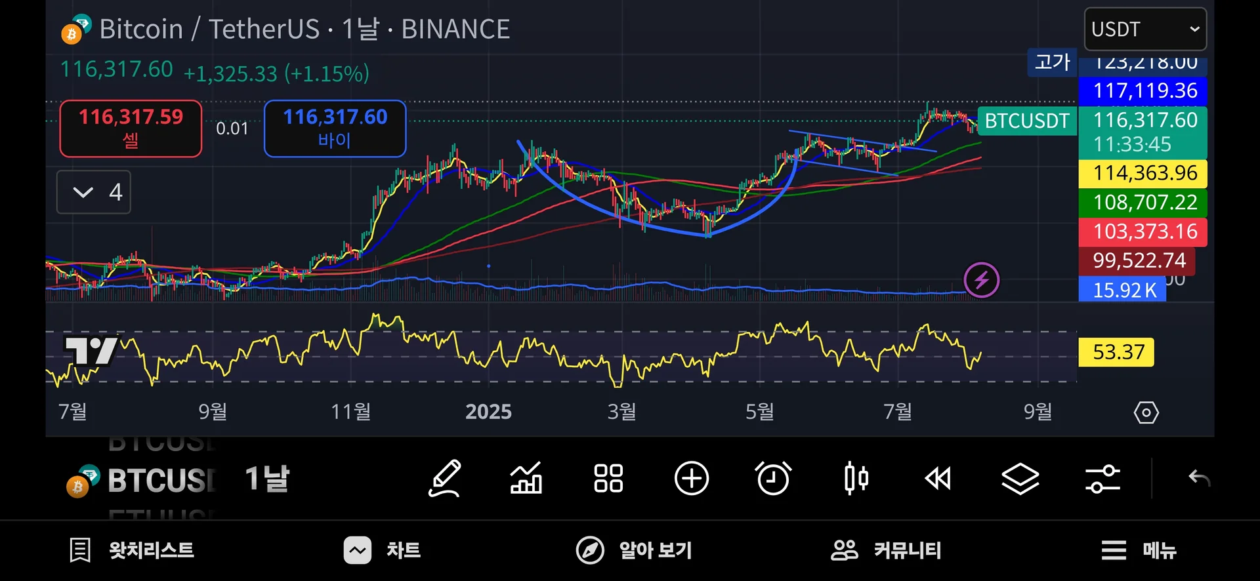Image resolution: width=1260 pixels, height=581 pixels.
Task: Change chart type with candlestick icon
Action: [x=856, y=479]
